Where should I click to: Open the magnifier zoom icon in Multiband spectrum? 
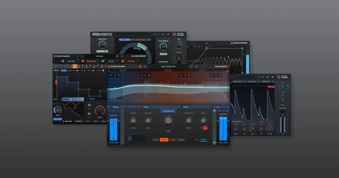coord(109,71)
